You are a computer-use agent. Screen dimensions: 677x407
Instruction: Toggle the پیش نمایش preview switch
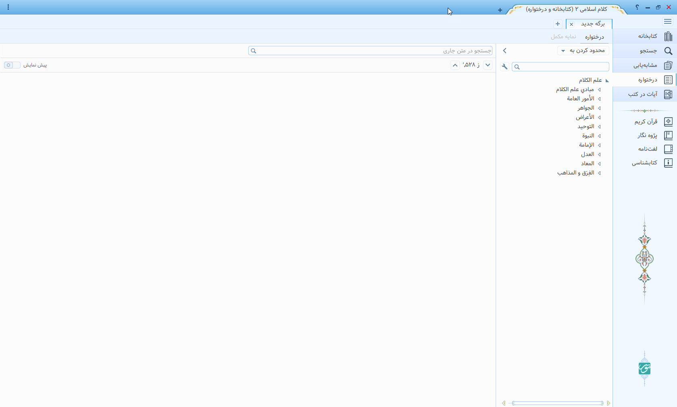pos(12,65)
